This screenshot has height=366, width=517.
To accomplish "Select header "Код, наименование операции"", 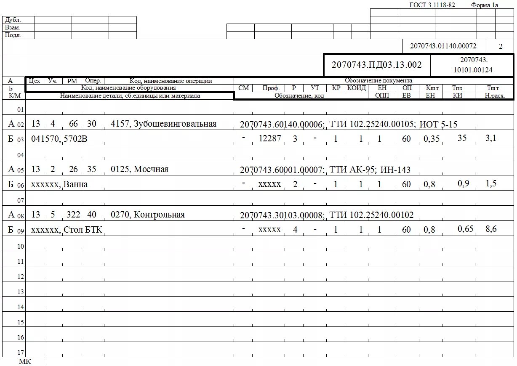I will pyautogui.click(x=171, y=81).
